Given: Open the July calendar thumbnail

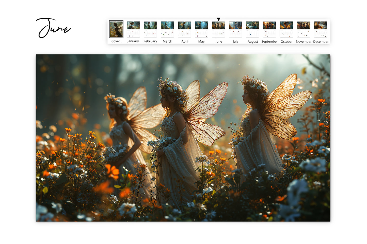Looking at the screenshot, I should 235,29.
